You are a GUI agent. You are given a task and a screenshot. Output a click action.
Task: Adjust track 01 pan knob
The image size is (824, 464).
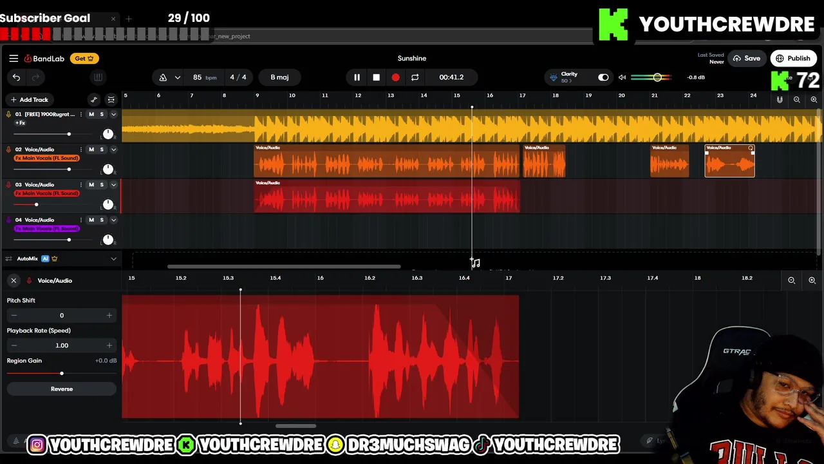pyautogui.click(x=108, y=134)
